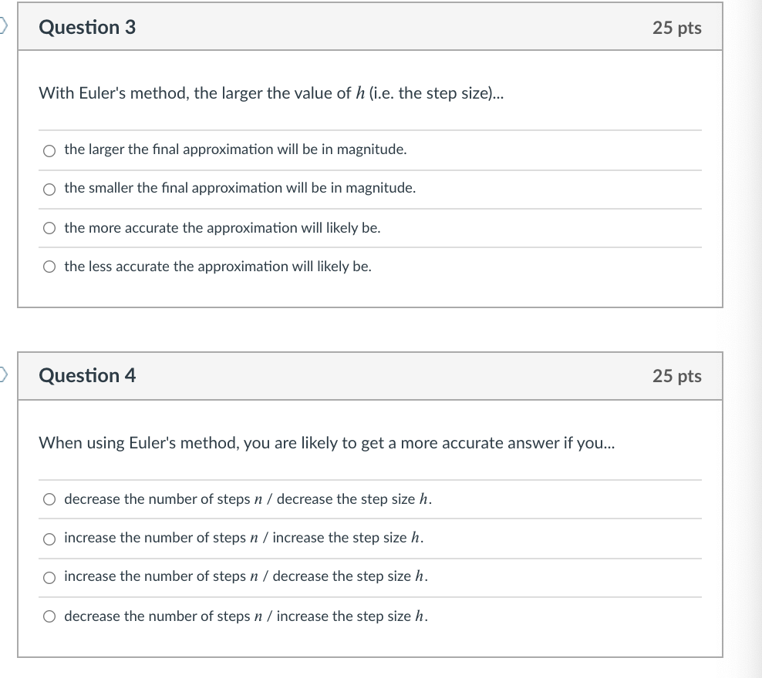This screenshot has height=678, width=762.
Task: Select "increase the number of steps n / increase the step size h"
Action: (x=50, y=538)
